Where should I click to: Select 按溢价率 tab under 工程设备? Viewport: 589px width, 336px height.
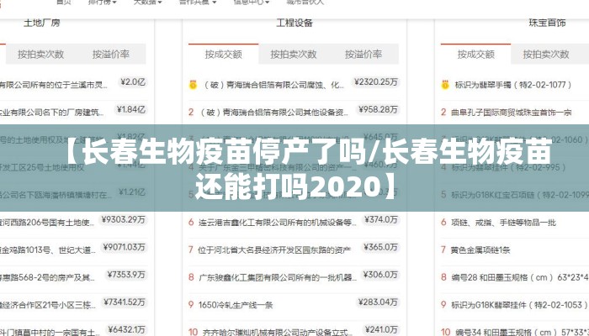(x=363, y=55)
